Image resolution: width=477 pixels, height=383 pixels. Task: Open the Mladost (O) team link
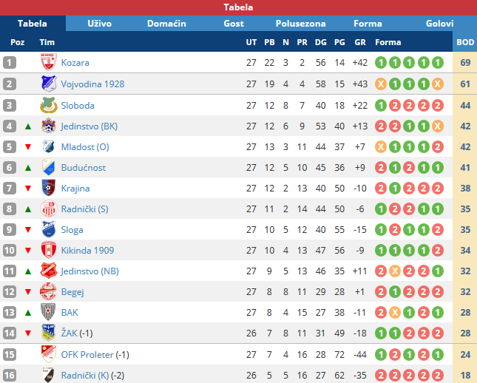(x=85, y=147)
